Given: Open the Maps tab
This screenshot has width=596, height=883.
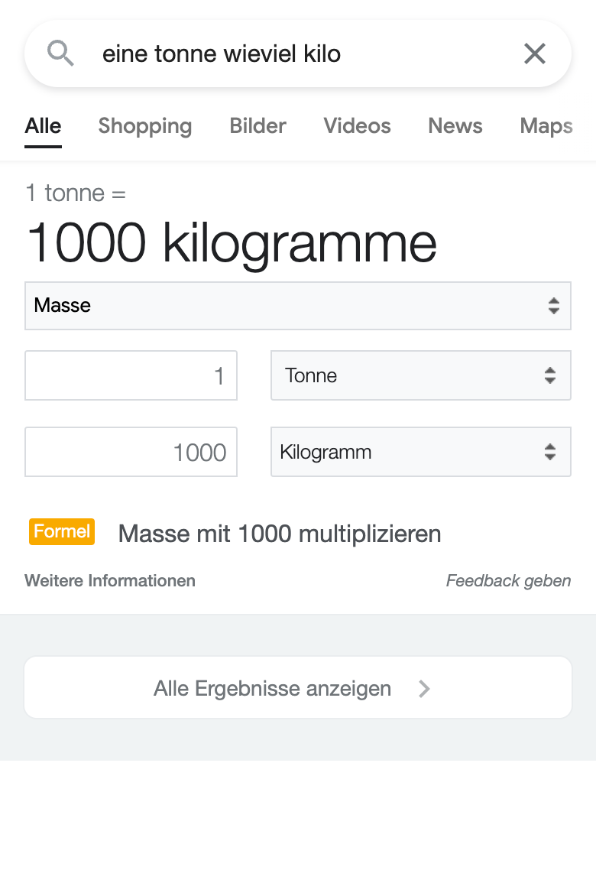Looking at the screenshot, I should 546,126.
